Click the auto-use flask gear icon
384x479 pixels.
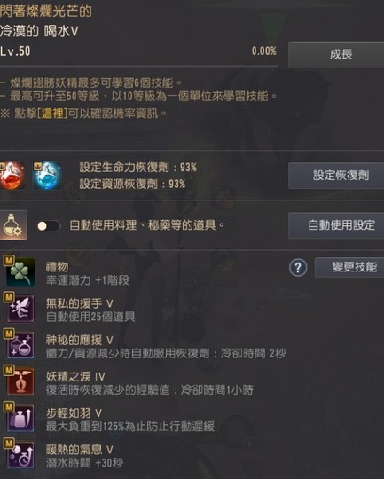(13, 225)
